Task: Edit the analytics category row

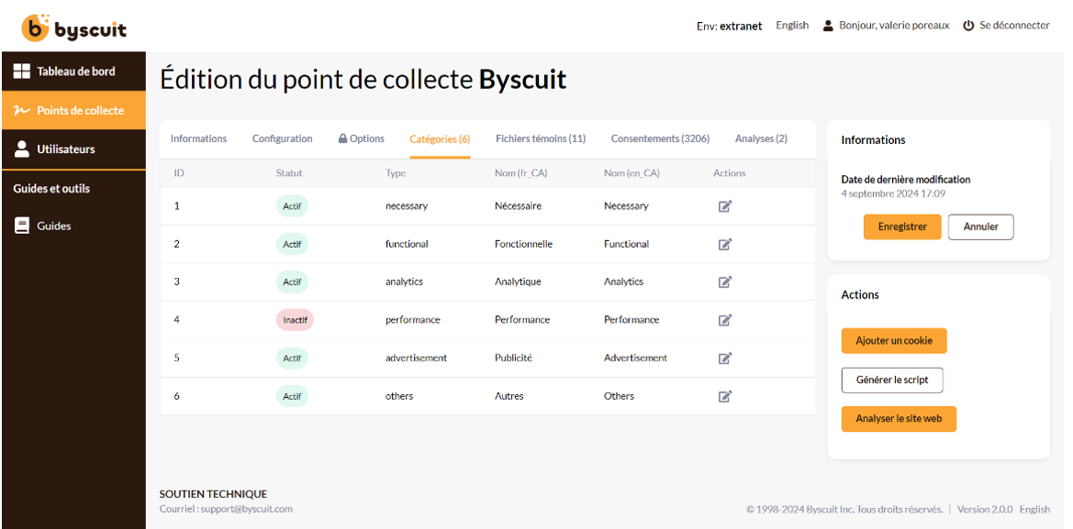Action: point(725,281)
